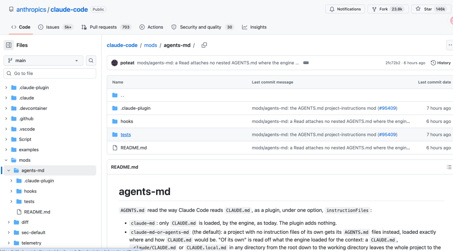Open commit hash 2fc72b2

coord(393,63)
